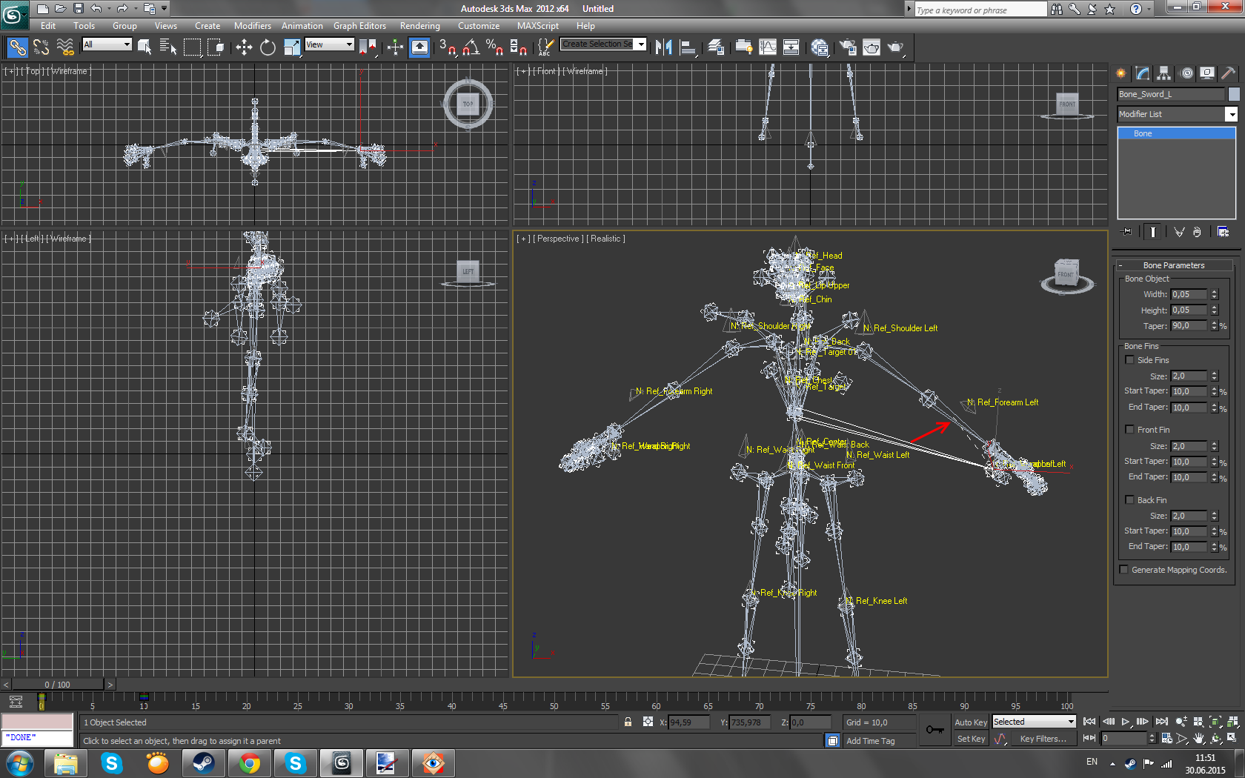Open the Curve Editor from toolbar

coord(768,47)
